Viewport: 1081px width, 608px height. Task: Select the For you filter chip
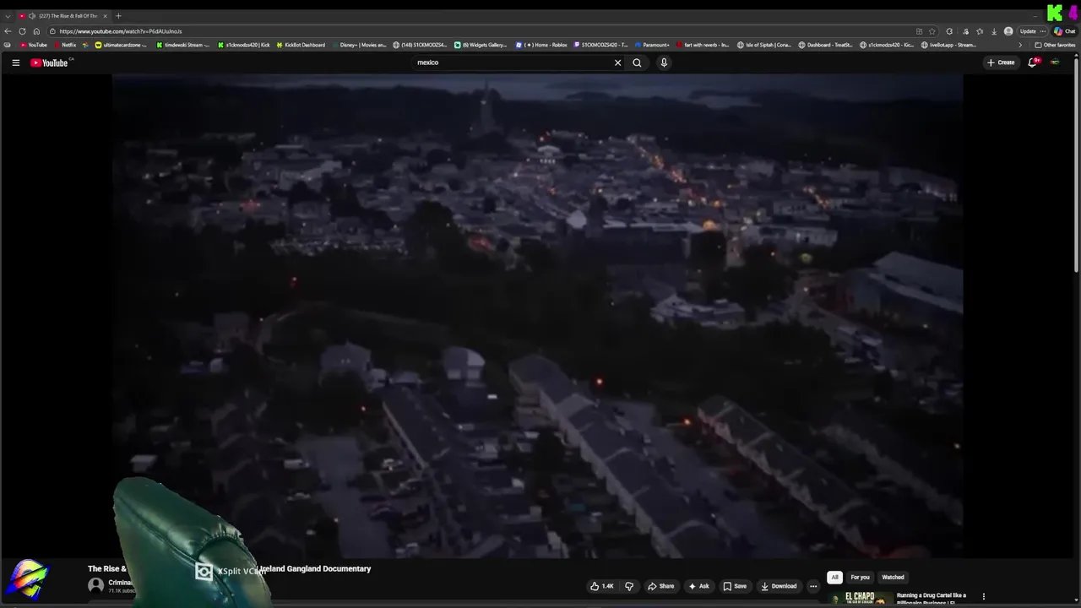tap(860, 578)
